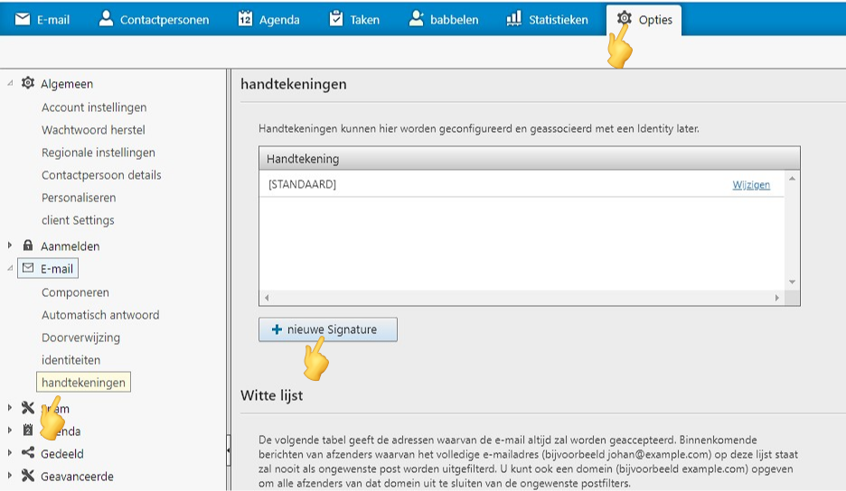Click the Algemeen gear icon in sidebar
This screenshot has height=491, width=846.
27,83
